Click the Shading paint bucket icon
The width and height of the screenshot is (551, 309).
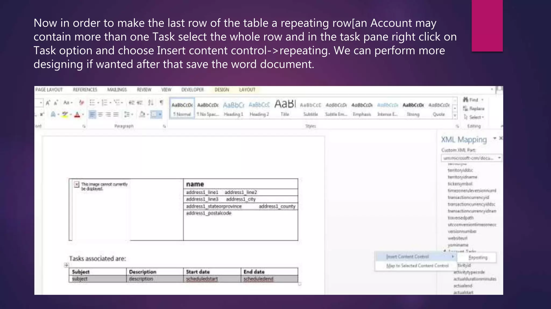[x=142, y=115]
